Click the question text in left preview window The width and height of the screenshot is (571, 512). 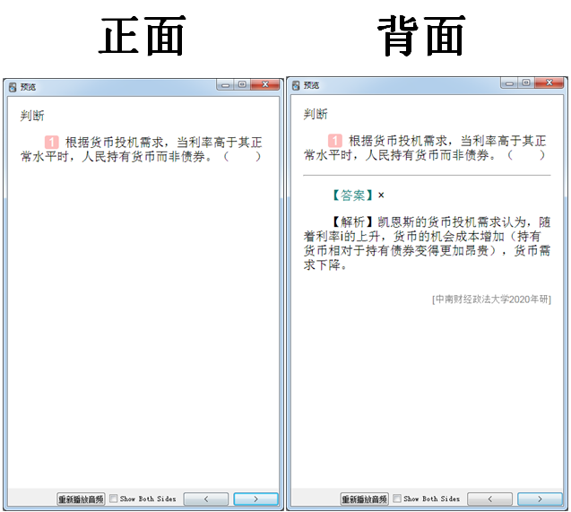142,150
